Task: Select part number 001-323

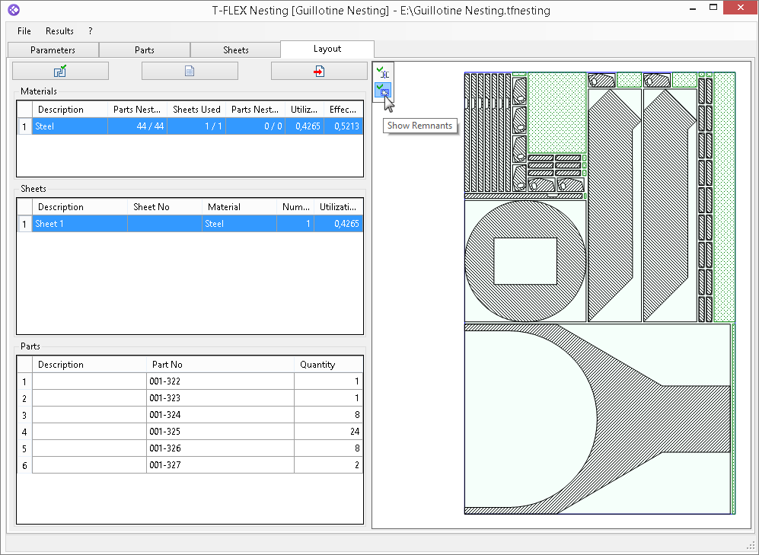Action: click(x=220, y=398)
